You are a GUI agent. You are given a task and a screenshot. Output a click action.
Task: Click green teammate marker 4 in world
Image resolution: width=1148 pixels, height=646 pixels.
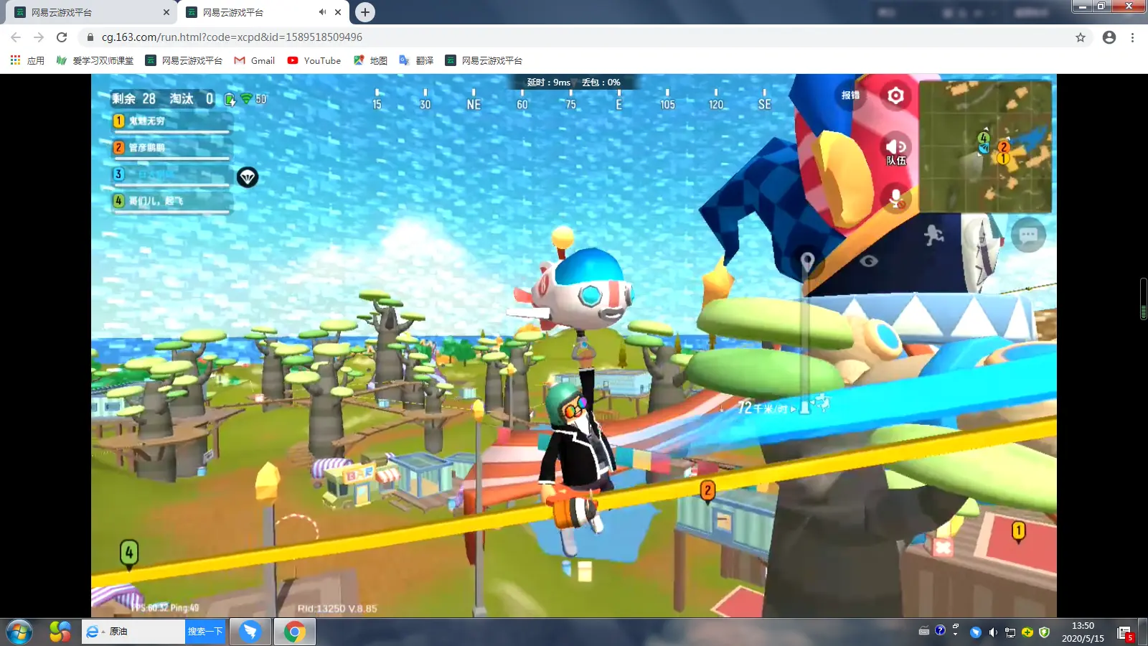(x=128, y=553)
